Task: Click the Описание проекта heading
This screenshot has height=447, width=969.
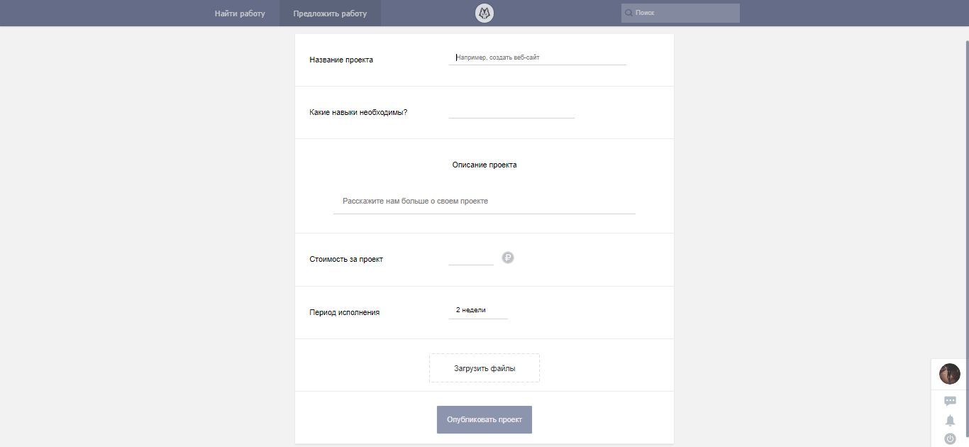Action: (x=484, y=165)
